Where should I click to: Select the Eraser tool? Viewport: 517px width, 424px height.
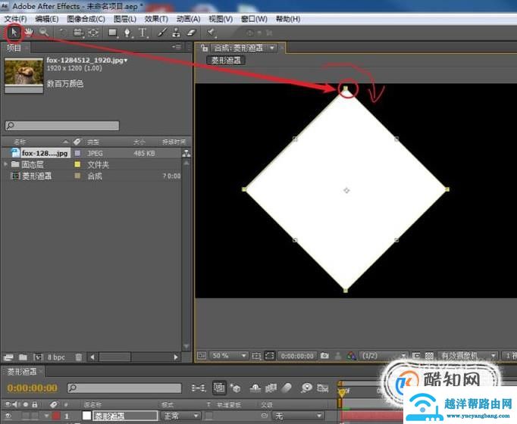(192, 33)
